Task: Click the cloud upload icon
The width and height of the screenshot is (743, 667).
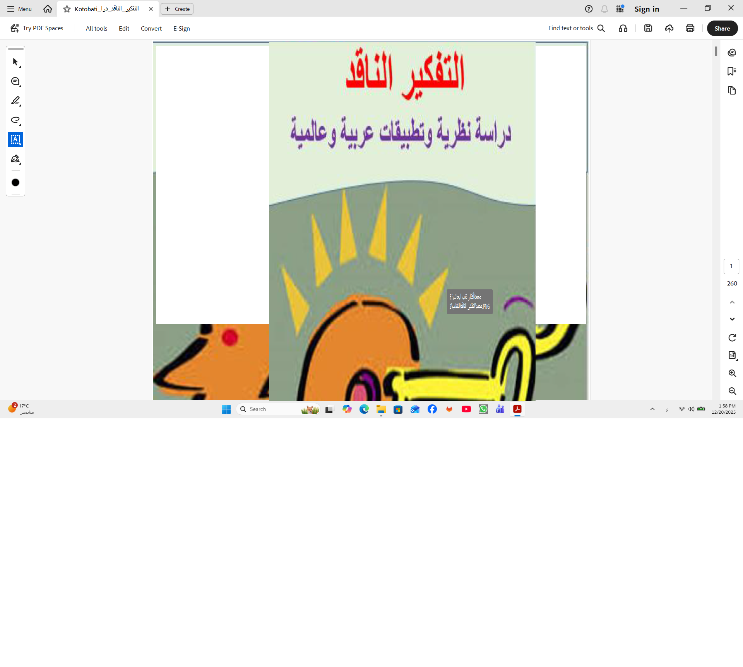Action: pyautogui.click(x=669, y=28)
